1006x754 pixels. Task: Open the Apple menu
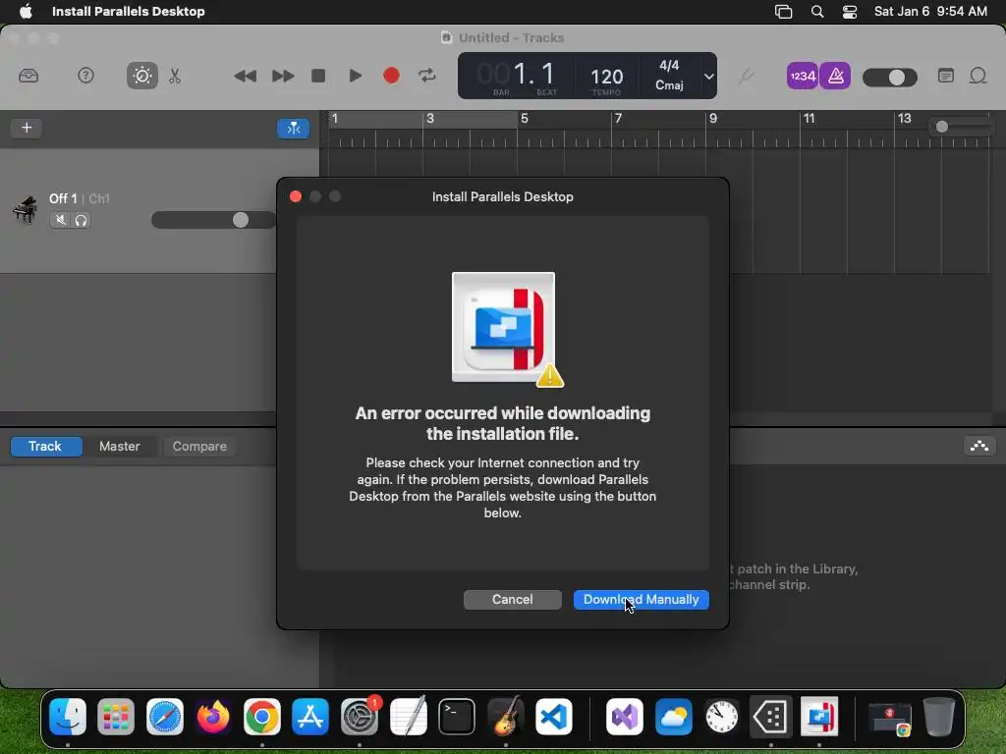(x=25, y=11)
